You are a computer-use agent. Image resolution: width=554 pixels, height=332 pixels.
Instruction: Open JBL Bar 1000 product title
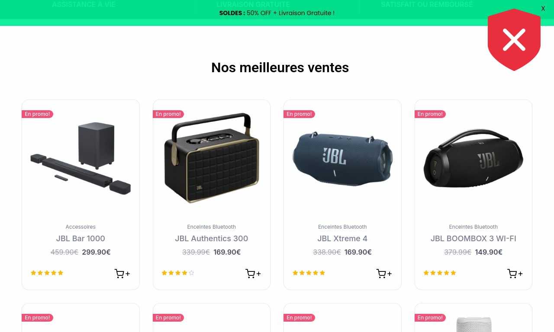pyautogui.click(x=81, y=239)
